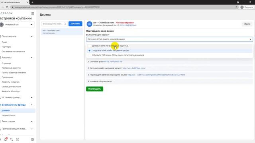
Task: Open a new browser tab
Action: coord(32,2)
